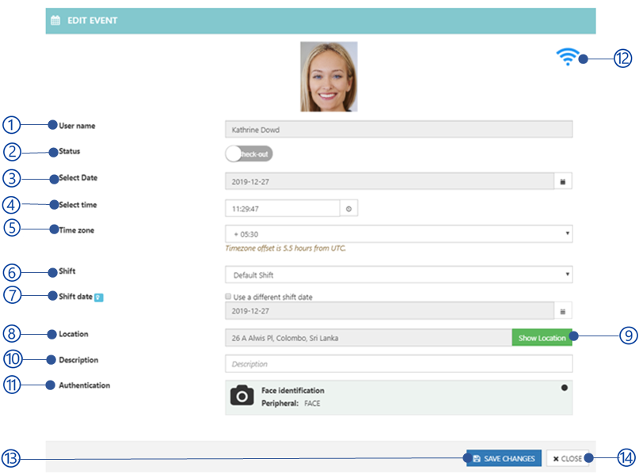Click the Save Changes button

pos(504,458)
